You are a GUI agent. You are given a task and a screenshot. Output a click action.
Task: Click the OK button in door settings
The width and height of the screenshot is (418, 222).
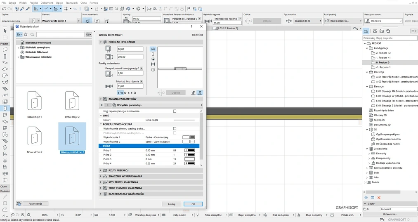pos(193,204)
